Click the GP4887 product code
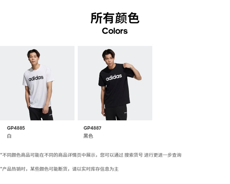This screenshot has width=230, height=184. pyautogui.click(x=92, y=128)
